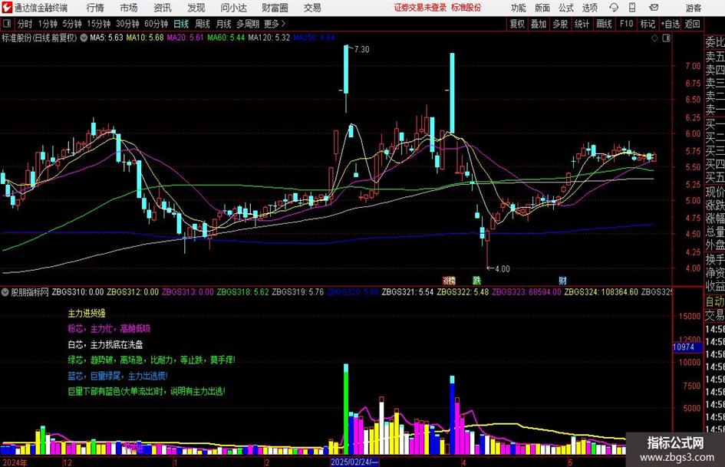725x467 pixels.
Task: Toggle the right side panel icon above chart
Action: [666, 38]
